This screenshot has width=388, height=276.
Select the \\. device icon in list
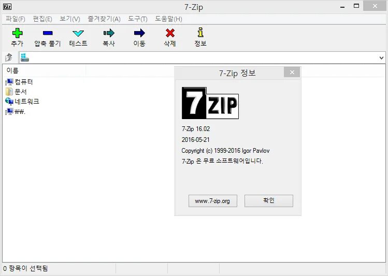click(9, 111)
